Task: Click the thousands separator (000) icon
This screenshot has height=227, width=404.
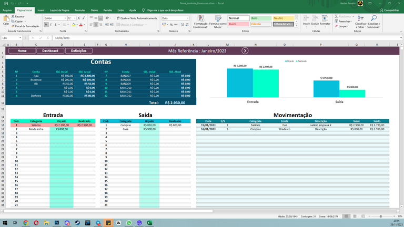Action: pyautogui.click(x=176, y=25)
